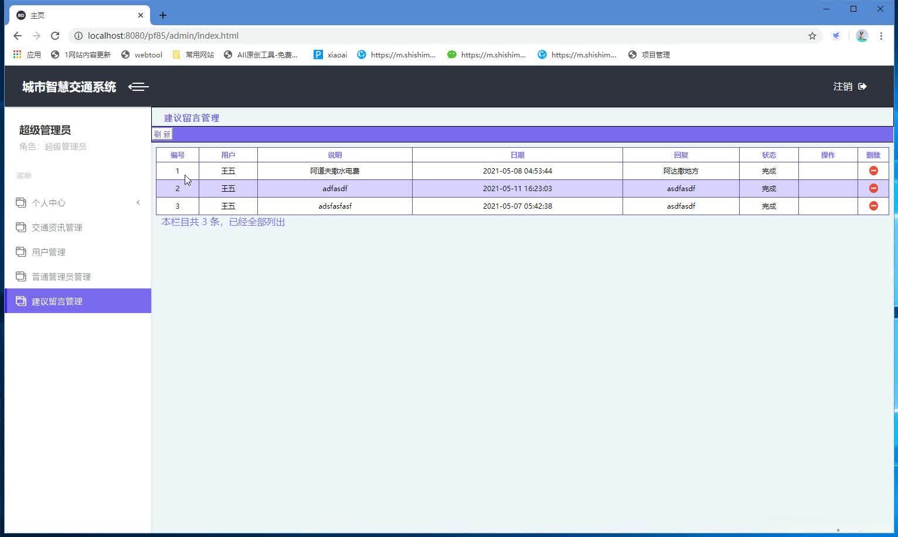898x537 pixels.
Task: Click the blue bird extension icon
Action: point(836,36)
